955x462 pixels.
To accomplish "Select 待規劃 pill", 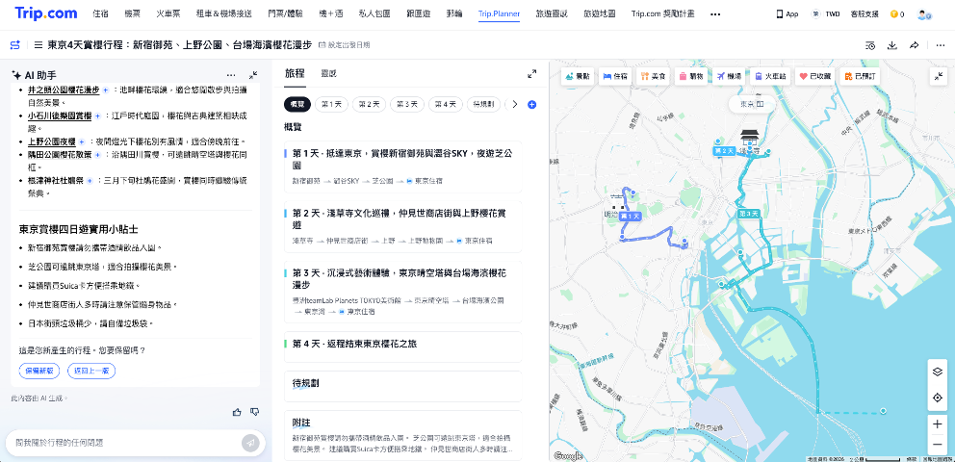I will click(483, 105).
